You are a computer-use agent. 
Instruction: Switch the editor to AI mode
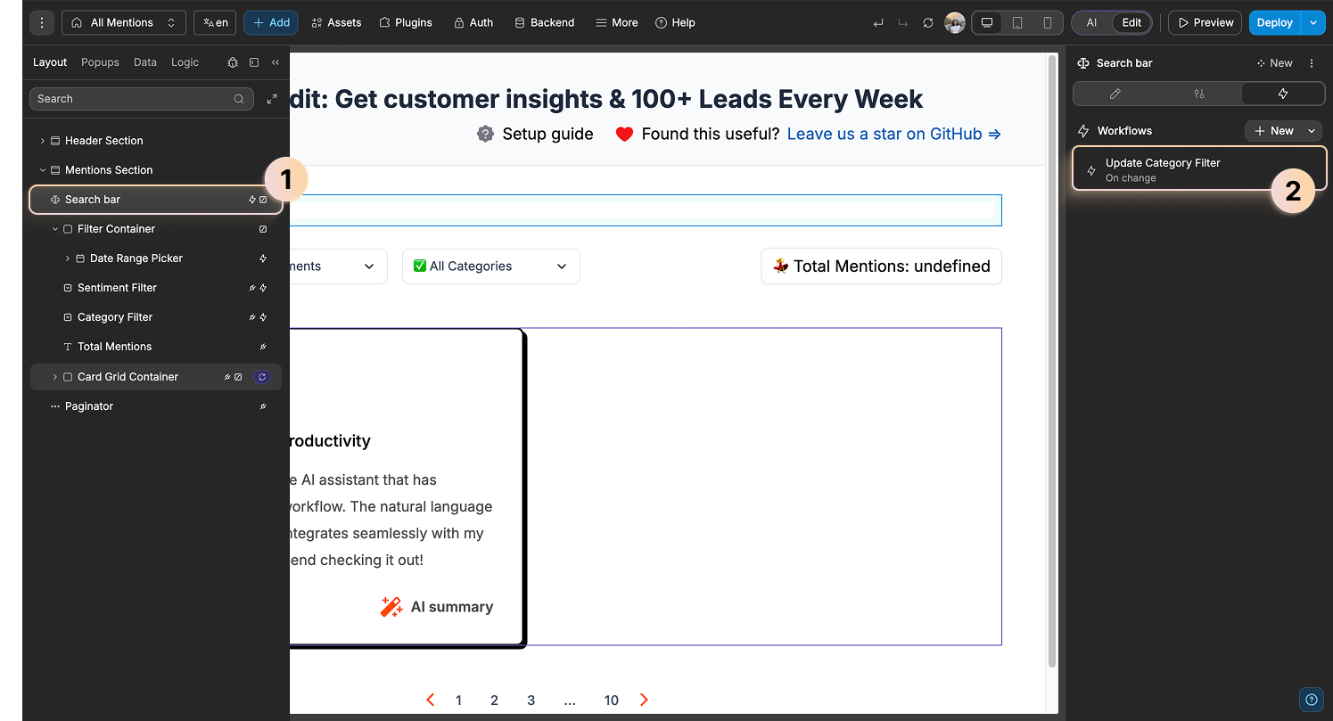[x=1090, y=22]
